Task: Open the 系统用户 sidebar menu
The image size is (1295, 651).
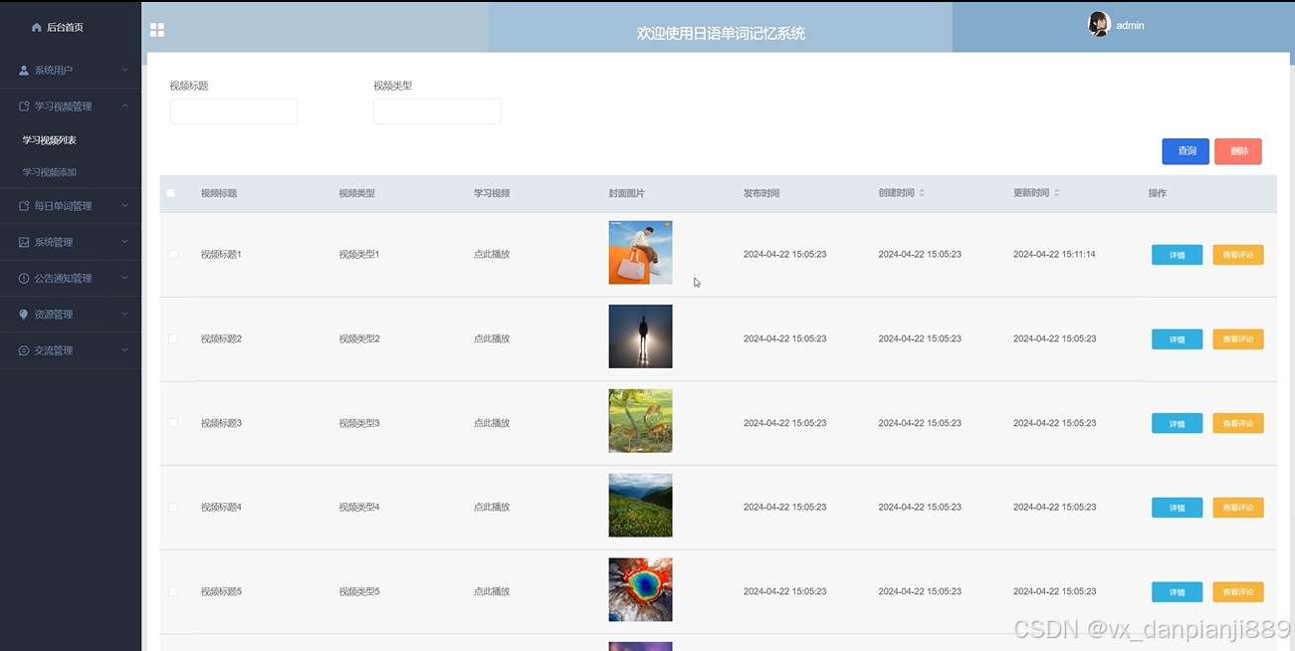Action: tap(71, 71)
